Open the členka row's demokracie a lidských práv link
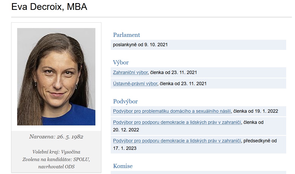This screenshot has width=295, height=174. point(177,122)
